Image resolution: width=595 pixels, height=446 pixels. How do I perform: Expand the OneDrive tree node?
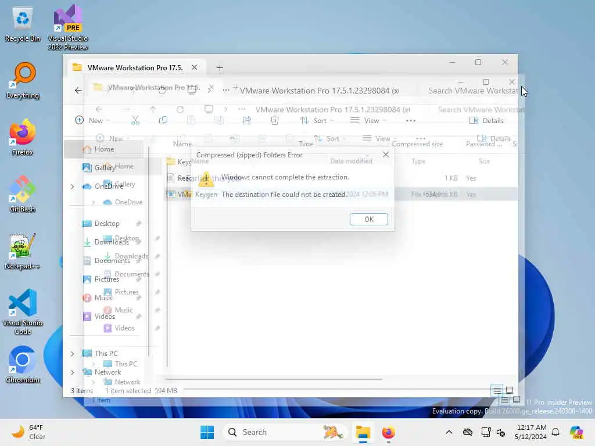[72, 186]
